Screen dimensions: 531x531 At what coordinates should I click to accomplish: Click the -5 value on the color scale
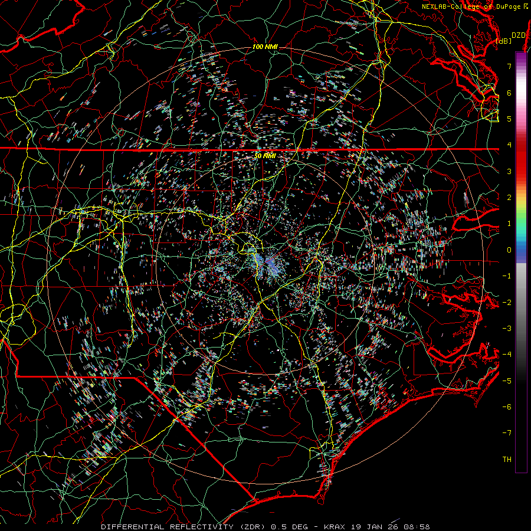coord(507,381)
